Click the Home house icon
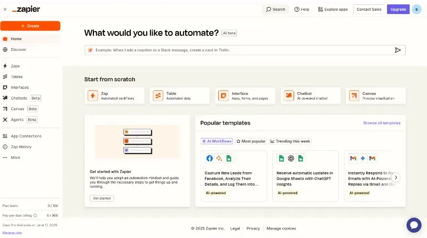 tap(5, 39)
